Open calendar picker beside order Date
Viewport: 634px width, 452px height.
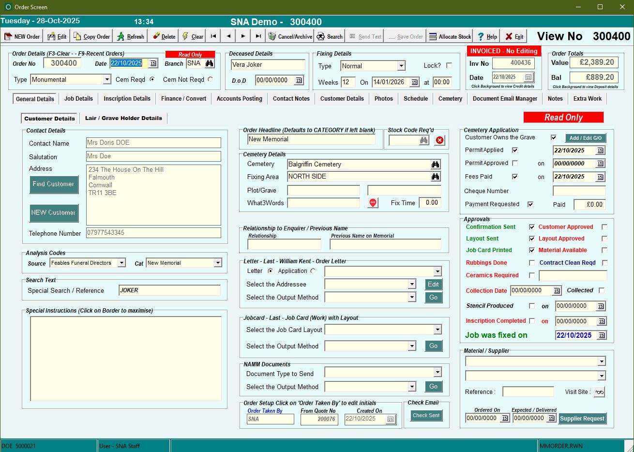coord(153,63)
